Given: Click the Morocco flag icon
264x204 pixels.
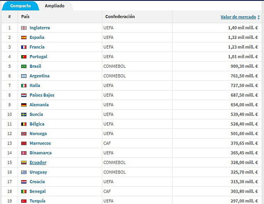Looking at the screenshot, I should click(x=24, y=143).
